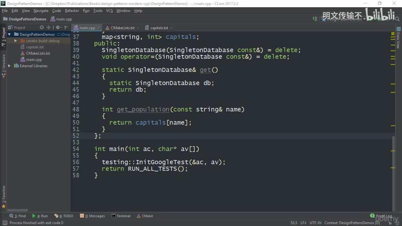Image resolution: width=402 pixels, height=226 pixels.
Task: Change file encoding via UTF-8 widget
Action: 316,223
